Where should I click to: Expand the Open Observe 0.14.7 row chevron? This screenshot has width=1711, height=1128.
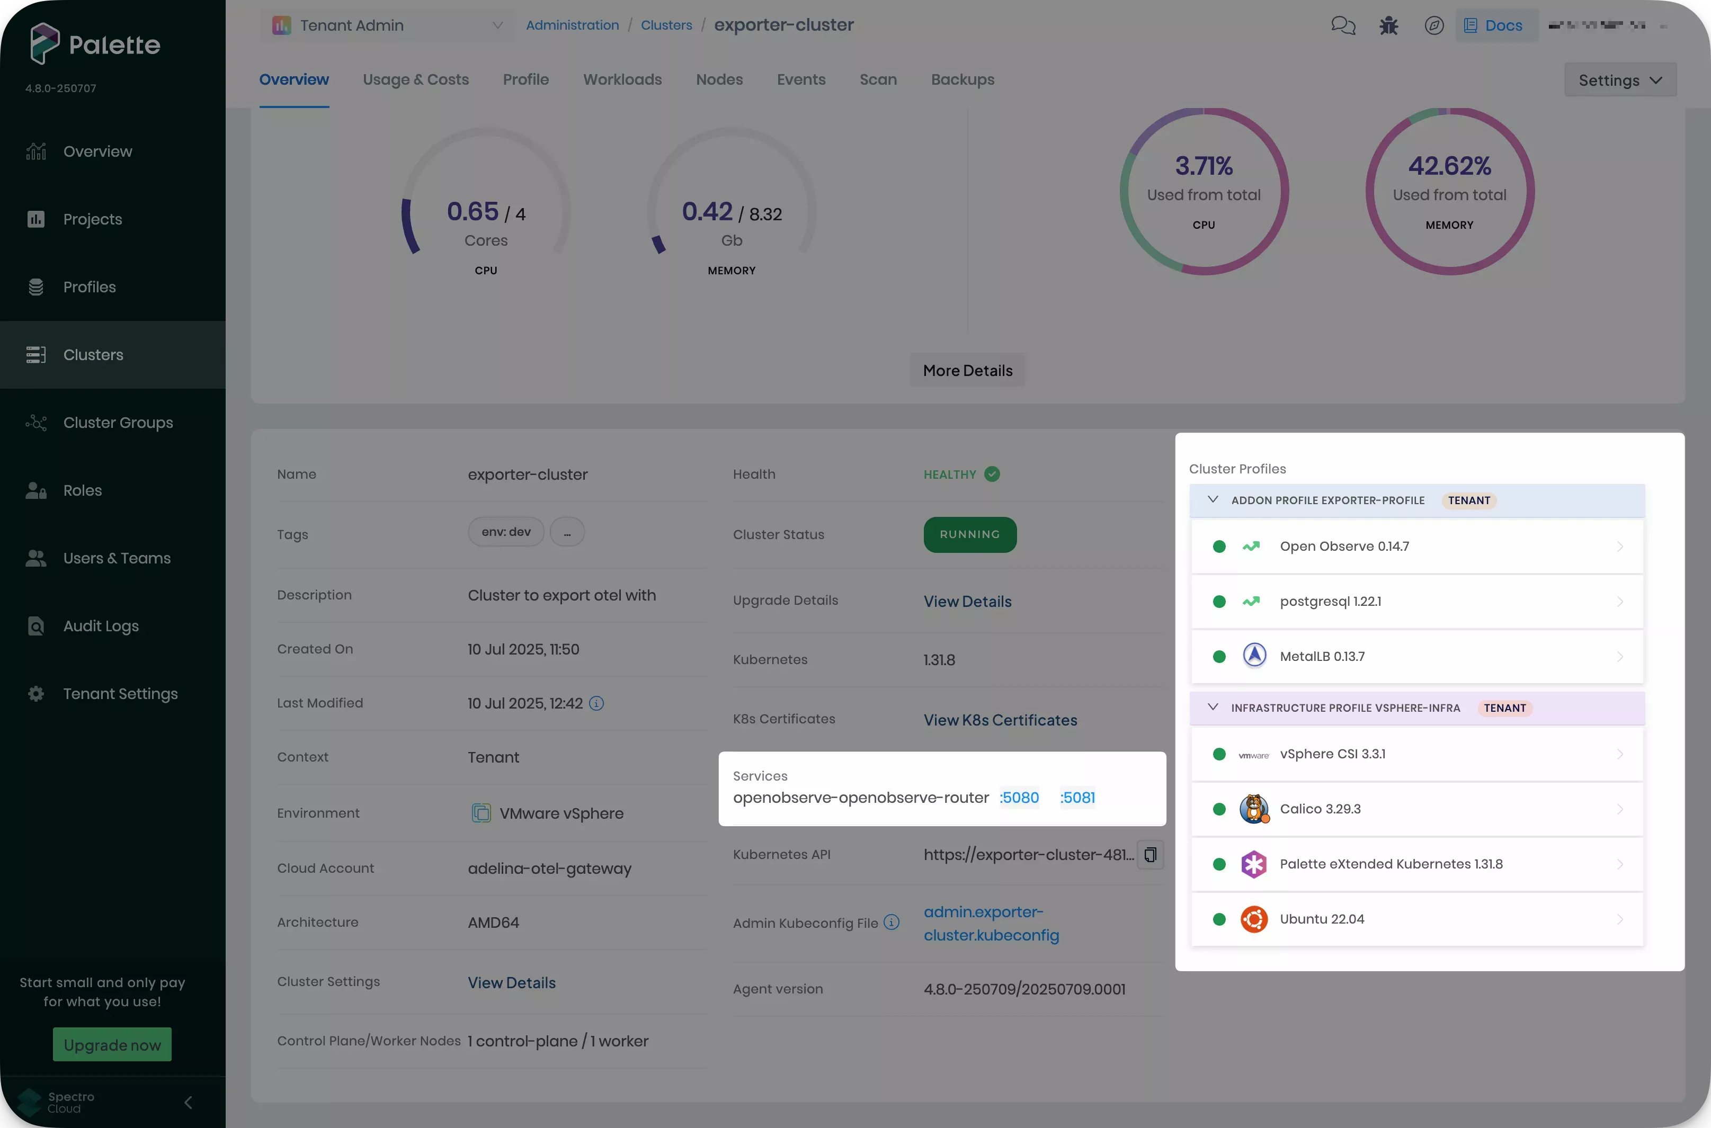coord(1619,547)
